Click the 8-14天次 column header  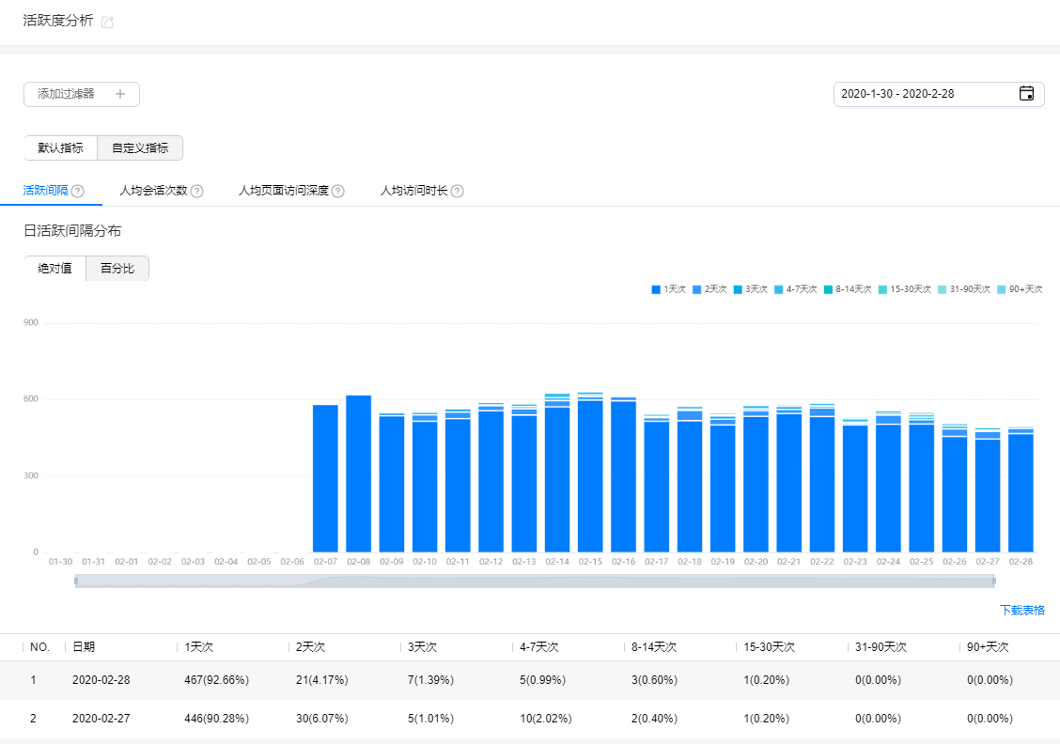tap(654, 646)
